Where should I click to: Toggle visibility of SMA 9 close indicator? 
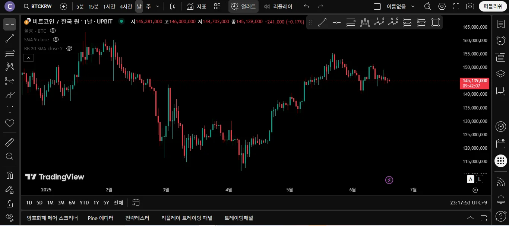tap(56, 39)
